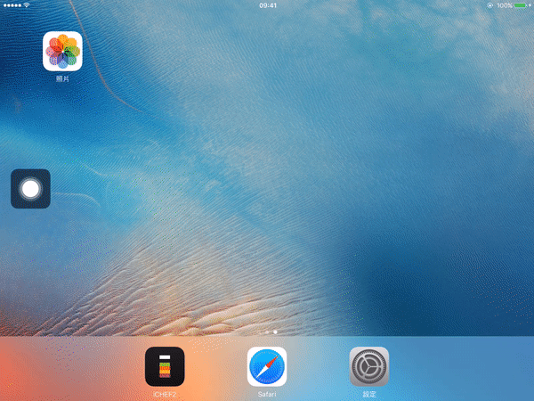Image resolution: width=534 pixels, height=401 pixels.
Task: Open Safari from the dock
Action: pyautogui.click(x=267, y=366)
